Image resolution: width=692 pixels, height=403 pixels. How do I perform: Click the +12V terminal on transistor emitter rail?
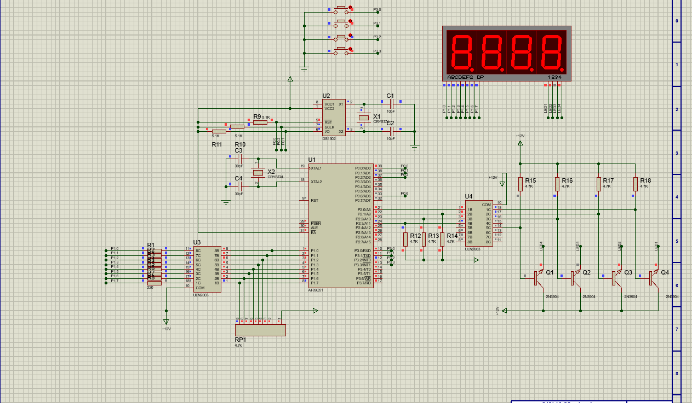[505, 311]
